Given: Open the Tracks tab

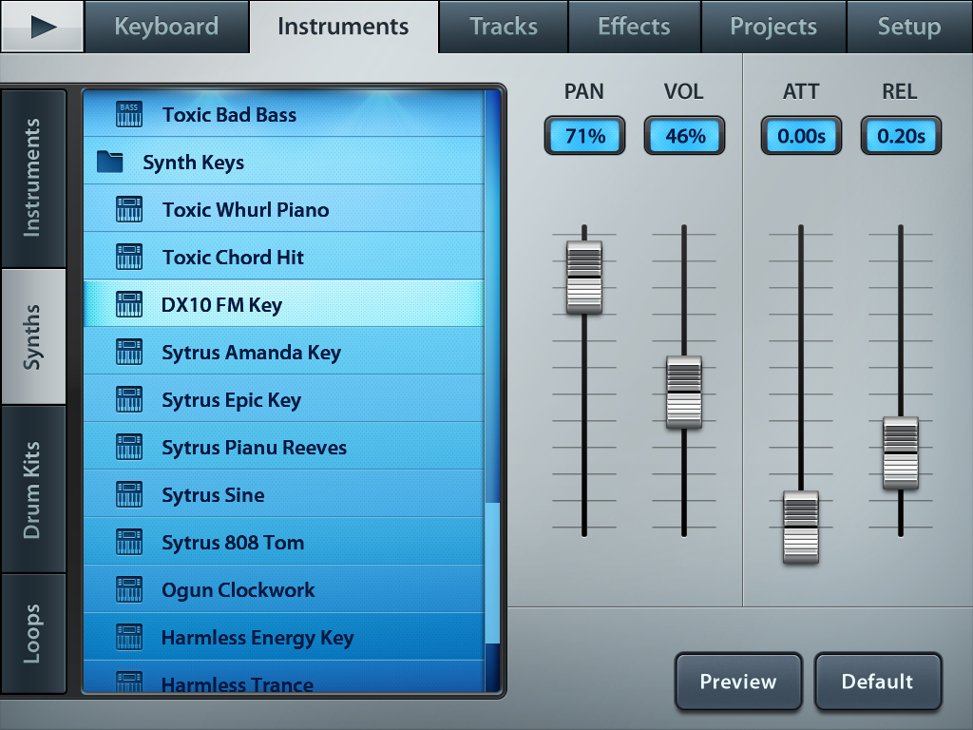Looking at the screenshot, I should pos(504,26).
